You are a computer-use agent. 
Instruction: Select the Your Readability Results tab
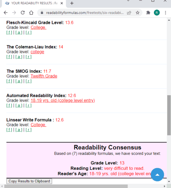click(33, 3)
